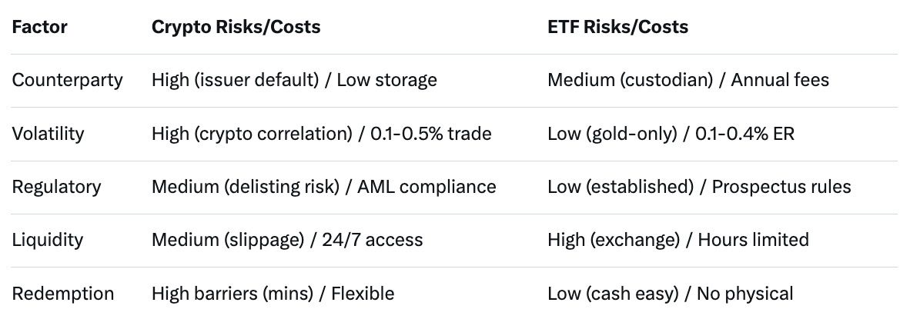Click the High (issuer default) / Low storage cell
The image size is (910, 329).
(294, 80)
